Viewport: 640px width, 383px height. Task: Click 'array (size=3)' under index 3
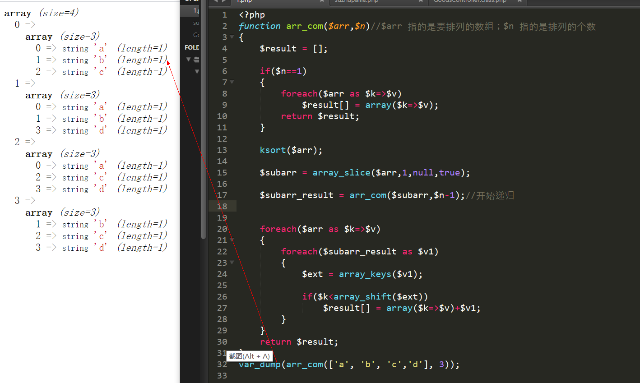[x=63, y=212]
